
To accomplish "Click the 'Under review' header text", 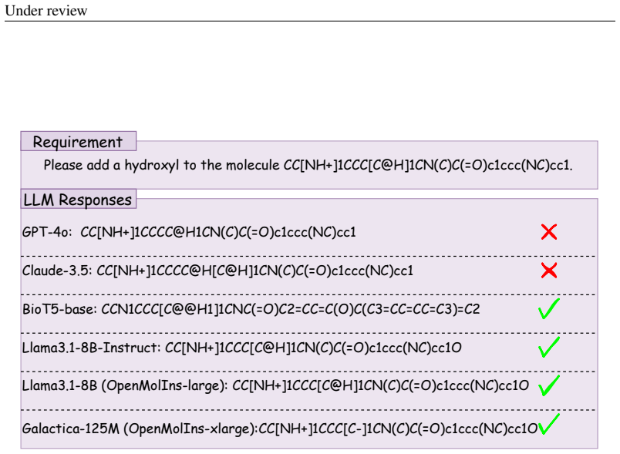I will tap(46, 11).
